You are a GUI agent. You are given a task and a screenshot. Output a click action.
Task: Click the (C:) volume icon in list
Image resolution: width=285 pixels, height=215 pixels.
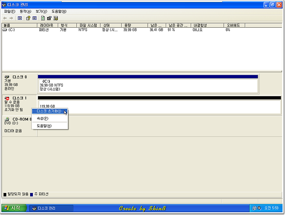(5, 30)
